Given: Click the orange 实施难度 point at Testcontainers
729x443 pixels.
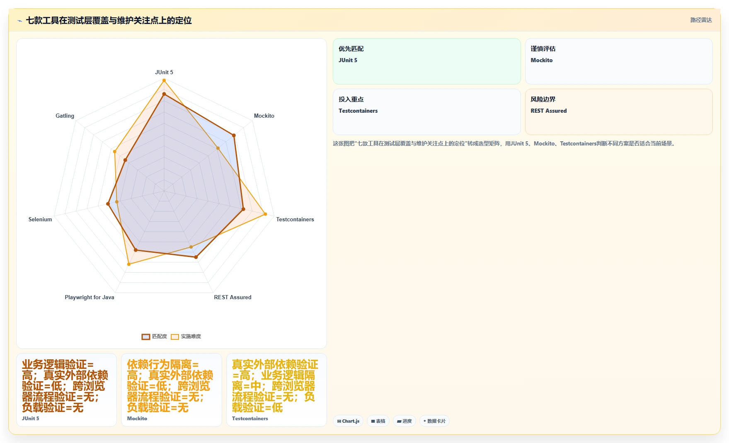Looking at the screenshot, I should [265, 214].
